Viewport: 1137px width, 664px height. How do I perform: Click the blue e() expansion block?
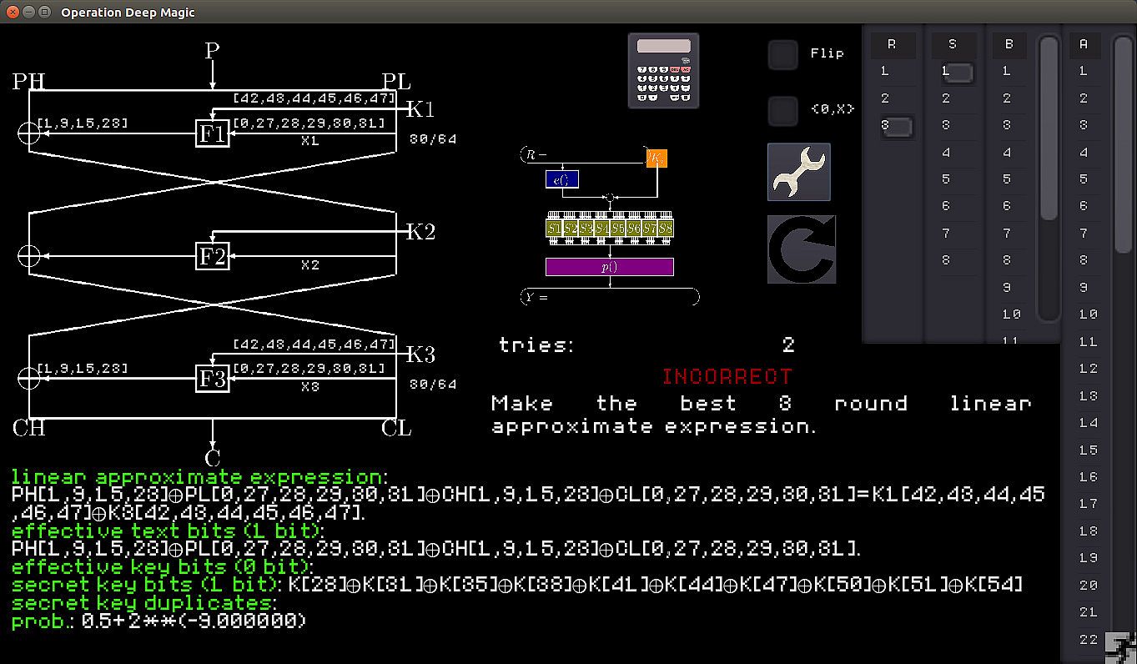pyautogui.click(x=561, y=179)
